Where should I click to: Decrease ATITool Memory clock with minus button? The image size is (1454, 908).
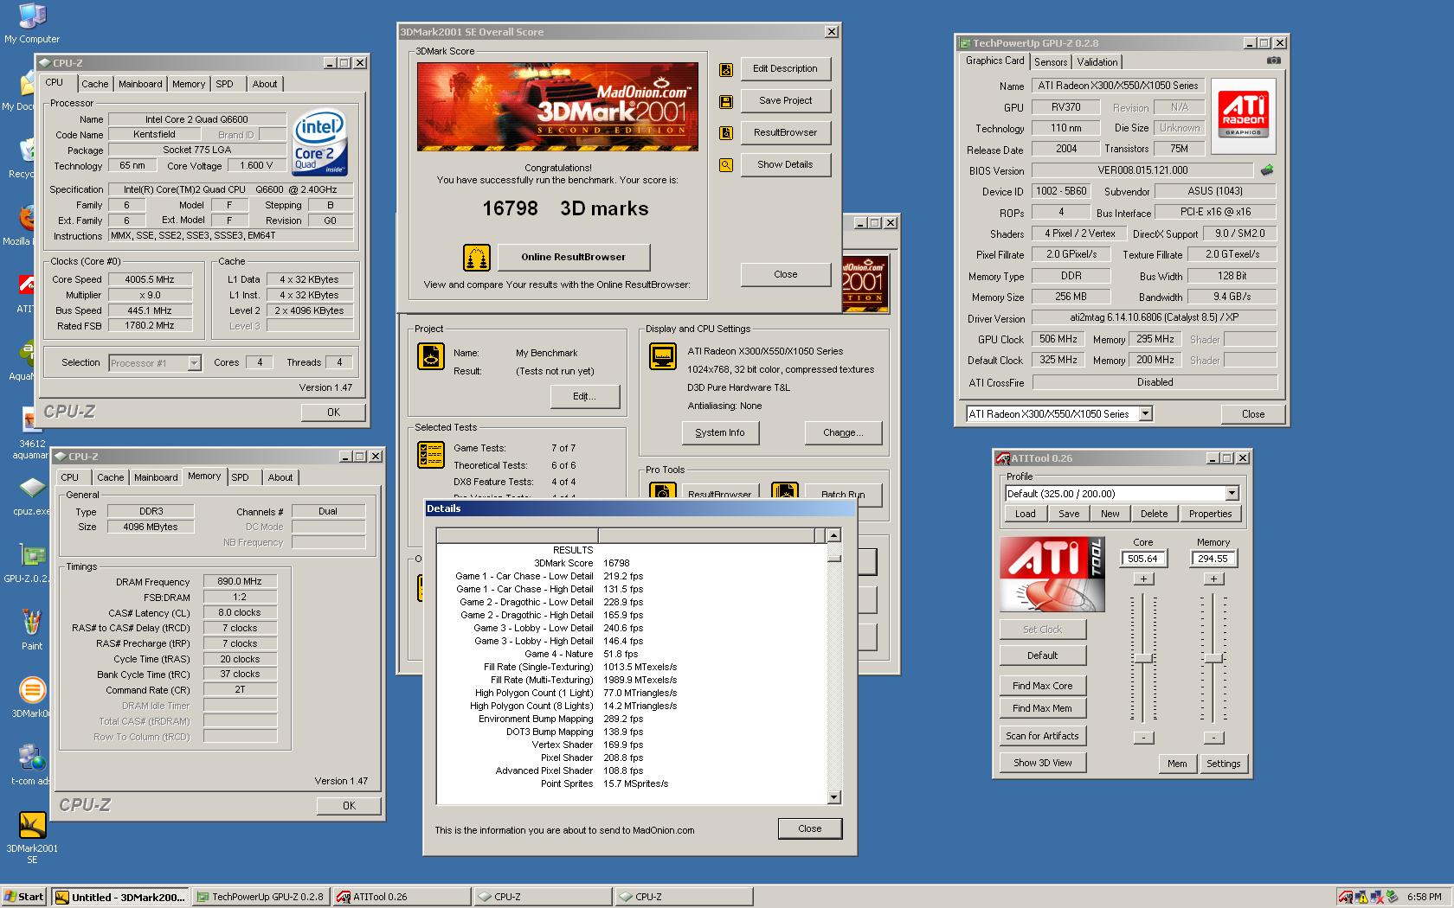pos(1213,738)
